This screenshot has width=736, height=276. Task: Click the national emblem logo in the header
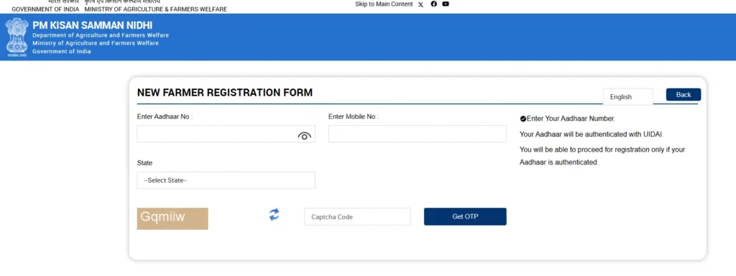[x=17, y=37]
